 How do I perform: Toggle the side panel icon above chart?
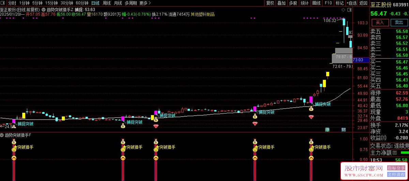point(349,10)
